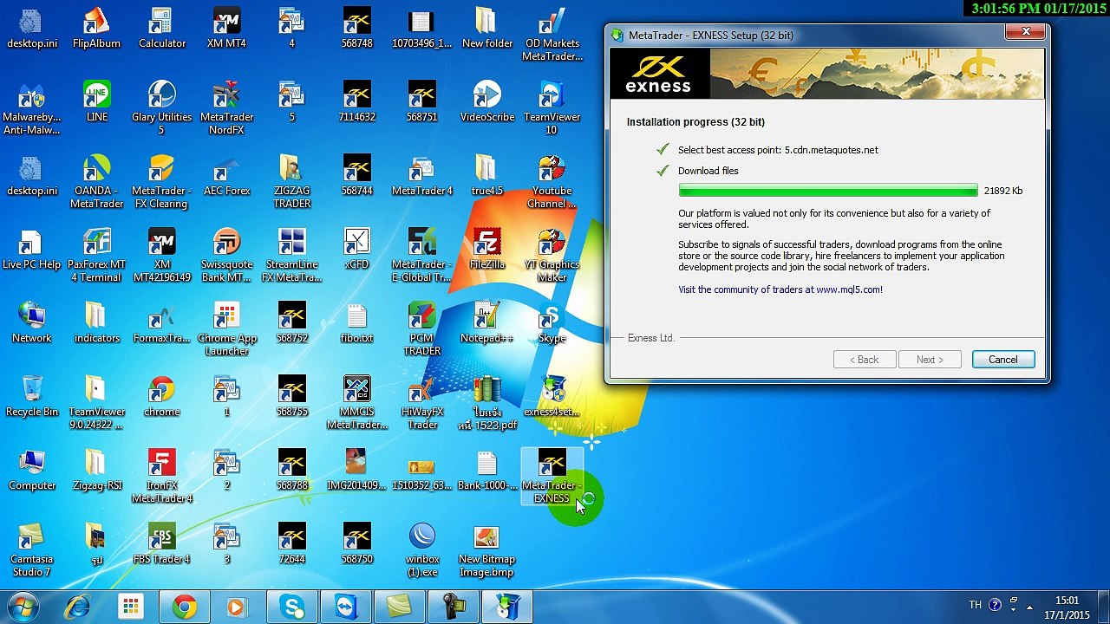Viewport: 1110px width, 624px height.
Task: Launch Calculator from the desktop
Action: click(162, 28)
